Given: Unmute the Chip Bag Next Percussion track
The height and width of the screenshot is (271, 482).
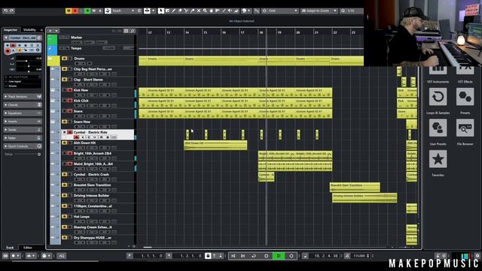Looking at the screenshot, I should 64,69.
